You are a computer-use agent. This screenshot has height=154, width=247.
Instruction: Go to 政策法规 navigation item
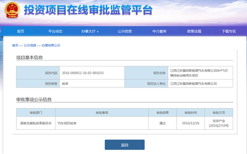(194, 31)
